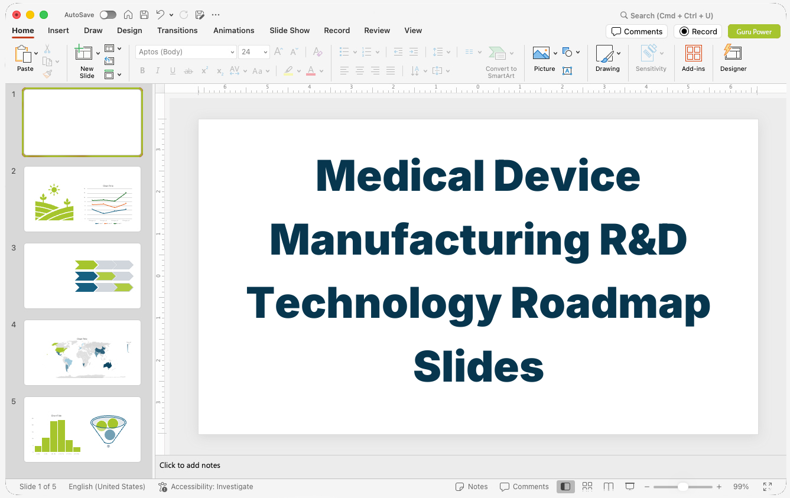Toggle Subscript formatting

220,71
